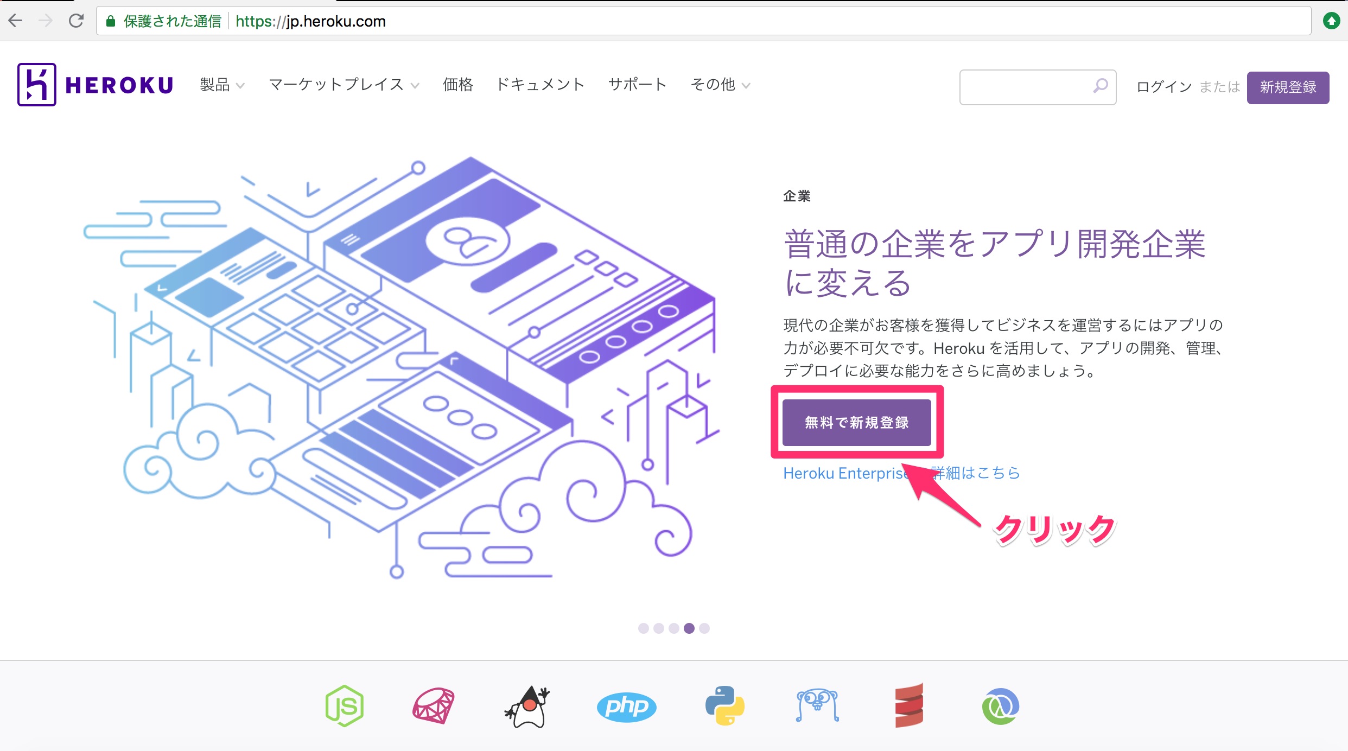Click the 無料で新規登録 button

click(x=856, y=422)
